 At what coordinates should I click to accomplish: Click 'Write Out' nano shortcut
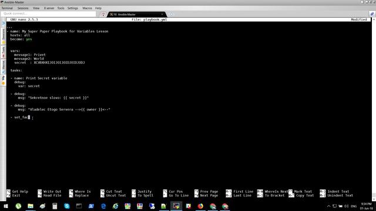point(49,192)
